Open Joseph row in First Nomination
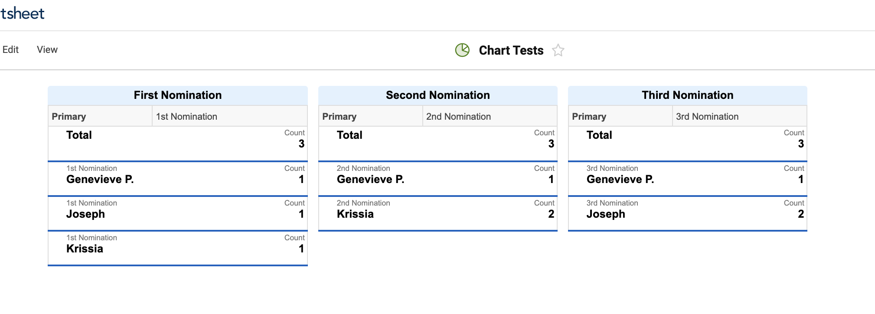This screenshot has width=875, height=314. pos(85,214)
